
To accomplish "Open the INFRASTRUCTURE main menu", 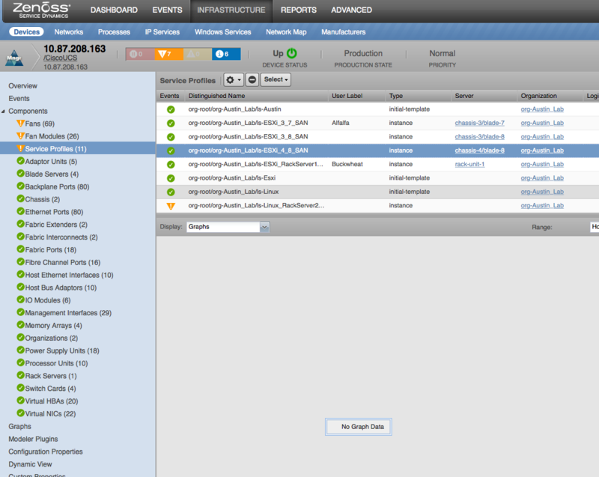I will (231, 10).
